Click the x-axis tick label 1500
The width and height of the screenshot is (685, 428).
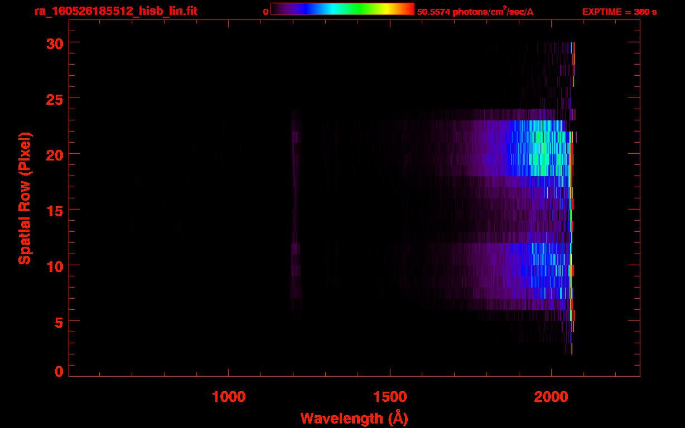tap(390, 397)
